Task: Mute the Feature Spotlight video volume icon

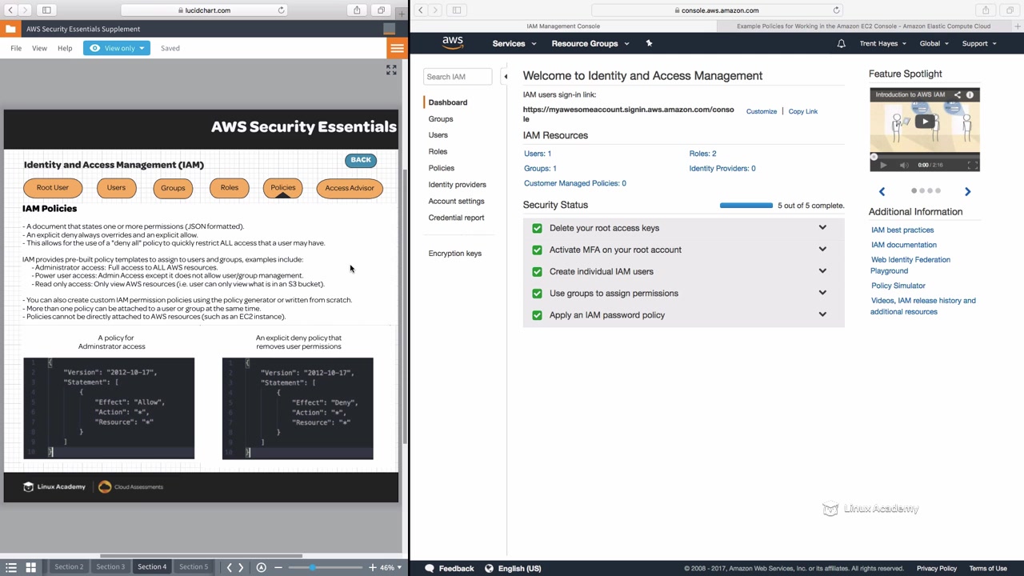Action: [x=904, y=165]
